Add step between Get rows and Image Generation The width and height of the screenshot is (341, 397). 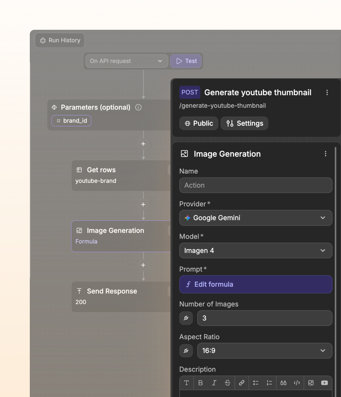point(143,204)
